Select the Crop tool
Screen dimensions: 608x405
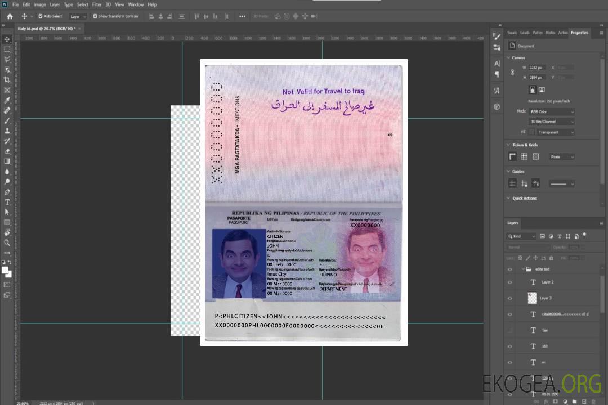click(x=7, y=80)
